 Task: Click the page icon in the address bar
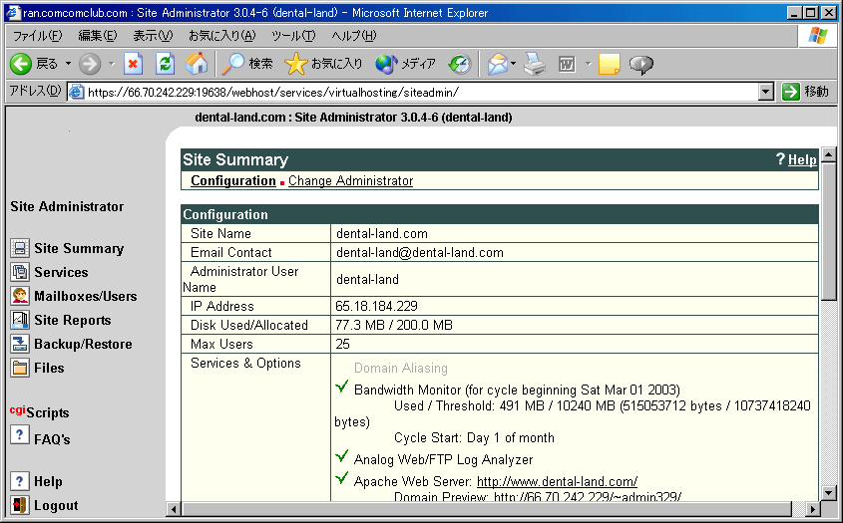coord(77,92)
